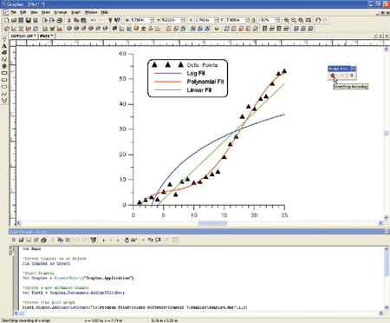Click the Open file folder icon in the main toolbar
This screenshot has width=390, height=323.
(x=14, y=20)
